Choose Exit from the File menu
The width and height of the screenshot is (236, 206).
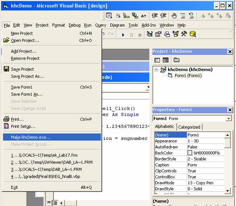click(52, 187)
